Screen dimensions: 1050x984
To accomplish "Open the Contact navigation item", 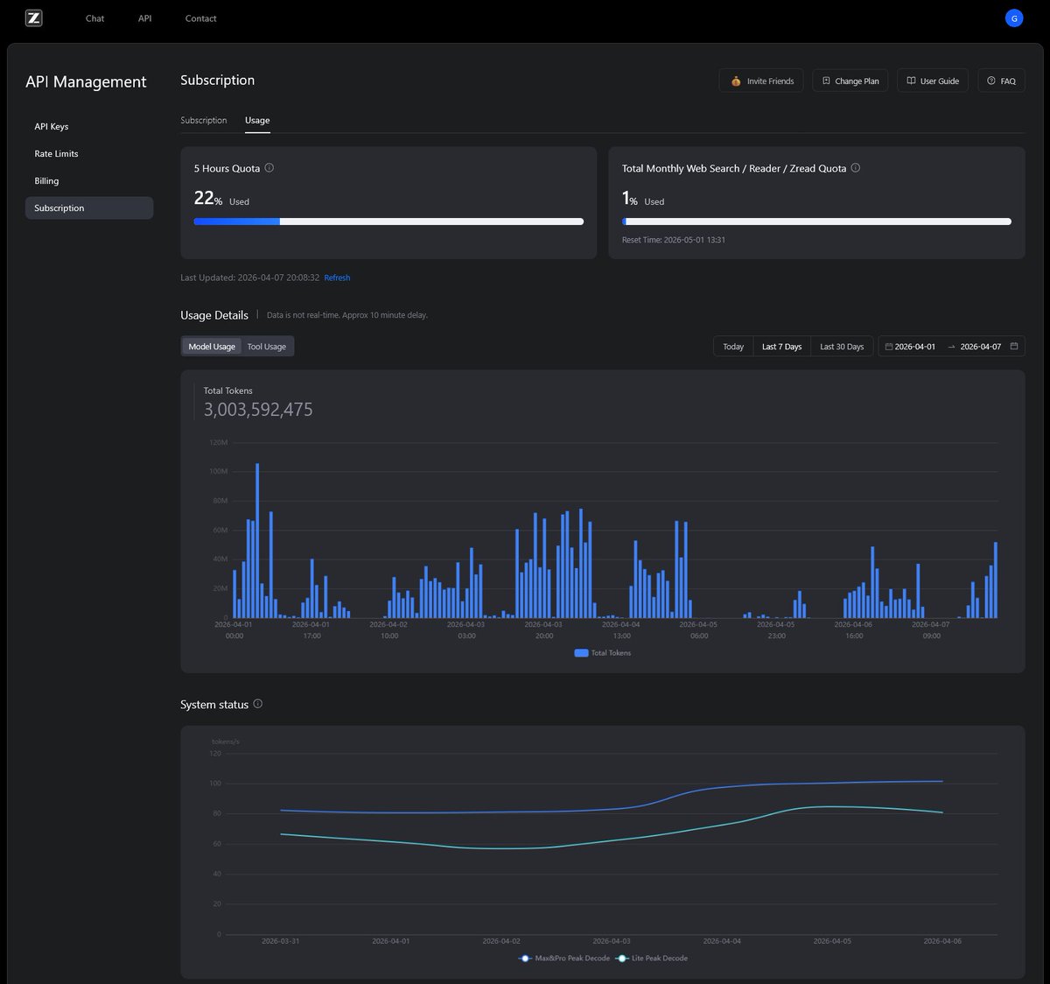I will click(200, 18).
